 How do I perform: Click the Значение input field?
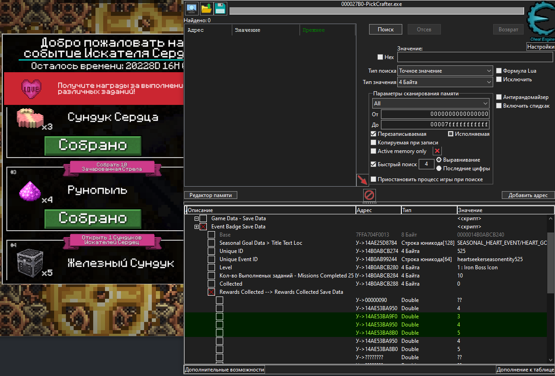click(476, 57)
